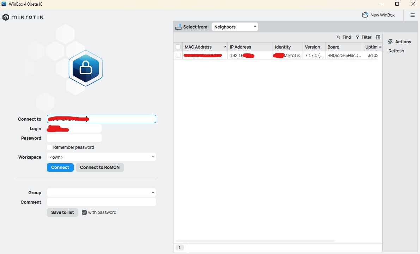The width and height of the screenshot is (420, 254).
Task: Click into the Comment field
Action: click(102, 202)
